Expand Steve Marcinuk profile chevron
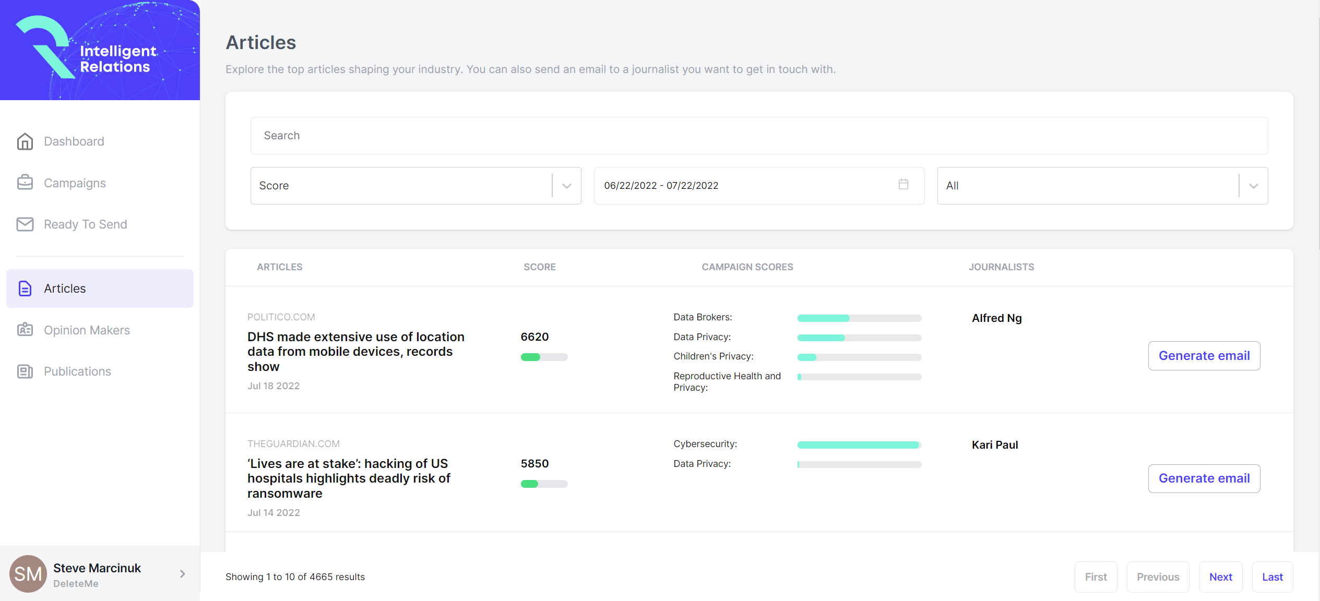Screen dimensions: 1320x601 click(183, 574)
